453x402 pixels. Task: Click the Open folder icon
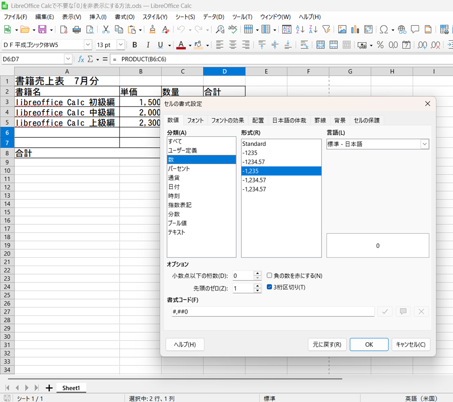pyautogui.click(x=25, y=29)
